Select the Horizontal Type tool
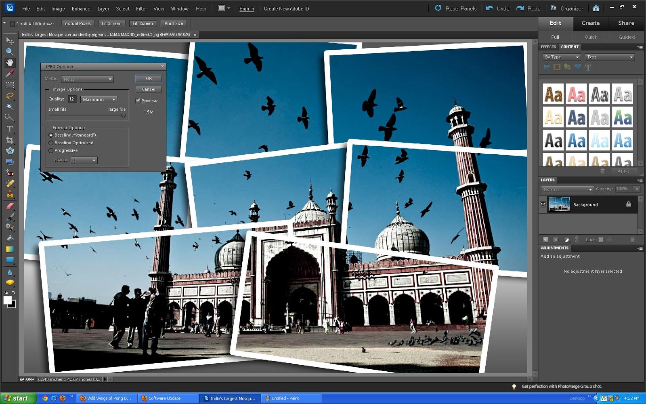Screen dimensions: 646x404 coord(10,129)
